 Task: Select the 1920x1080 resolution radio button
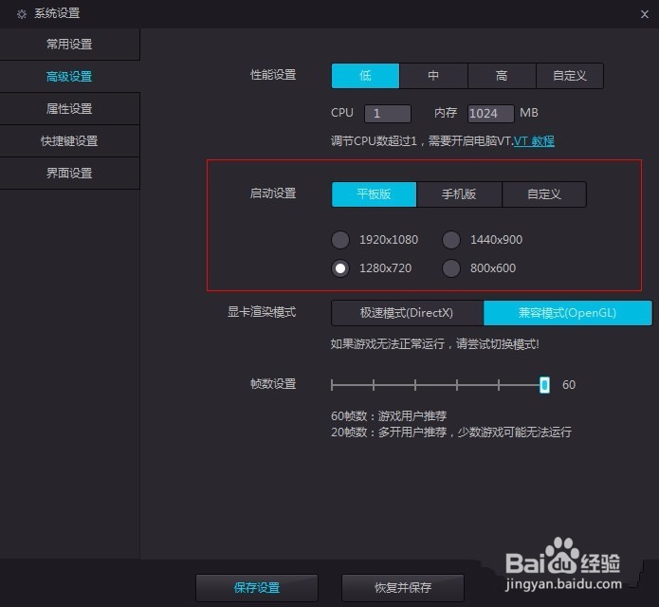click(340, 240)
